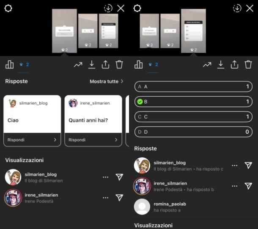Download the story in right toolbar
The width and height of the screenshot is (258, 229).
pos(221,65)
